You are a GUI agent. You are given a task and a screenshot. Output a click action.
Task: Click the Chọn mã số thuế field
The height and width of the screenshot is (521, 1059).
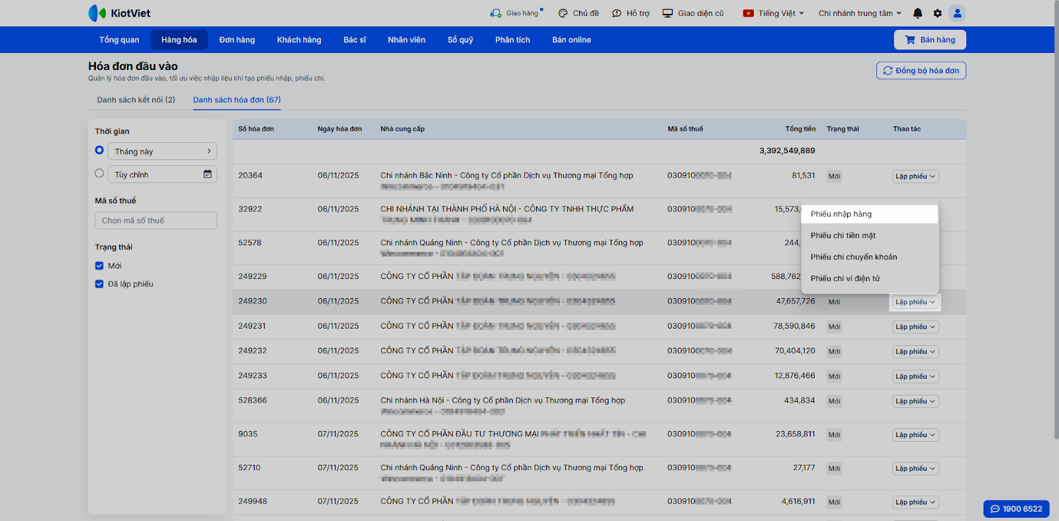click(x=156, y=221)
